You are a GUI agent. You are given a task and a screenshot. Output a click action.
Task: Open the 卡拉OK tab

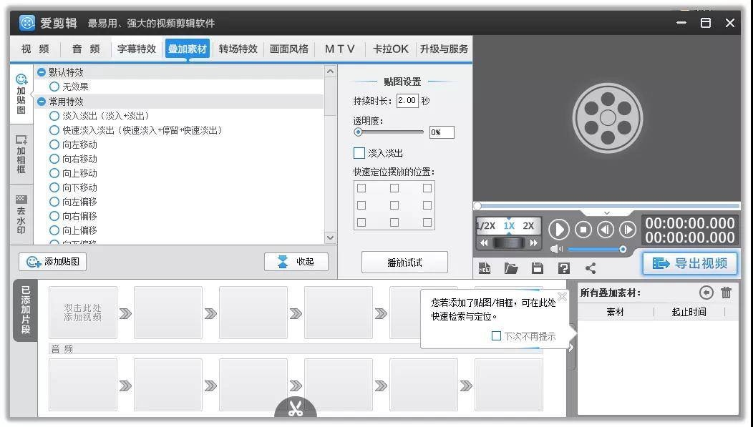pos(390,49)
